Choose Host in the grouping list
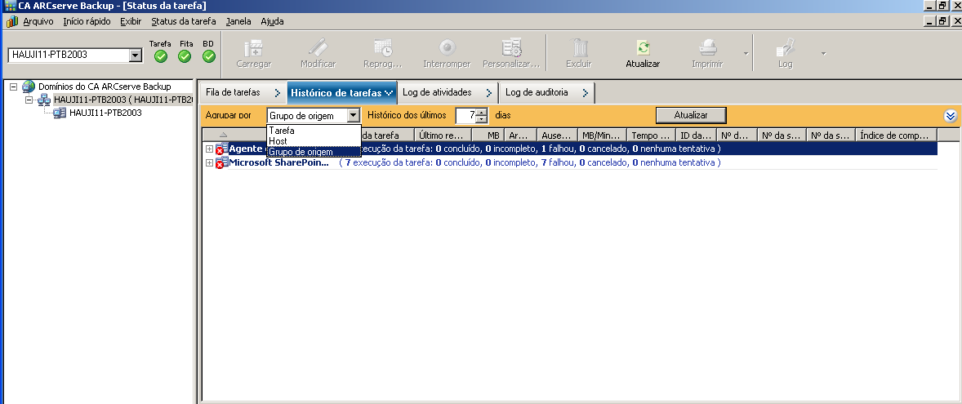This screenshot has width=962, height=404. [314, 141]
